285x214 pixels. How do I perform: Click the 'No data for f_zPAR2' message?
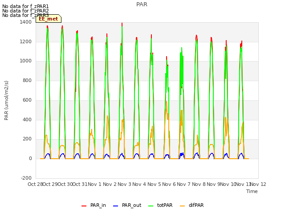tap(25, 11)
